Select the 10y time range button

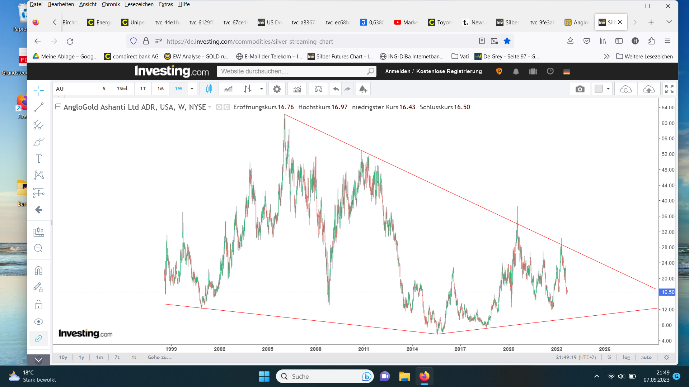point(63,357)
